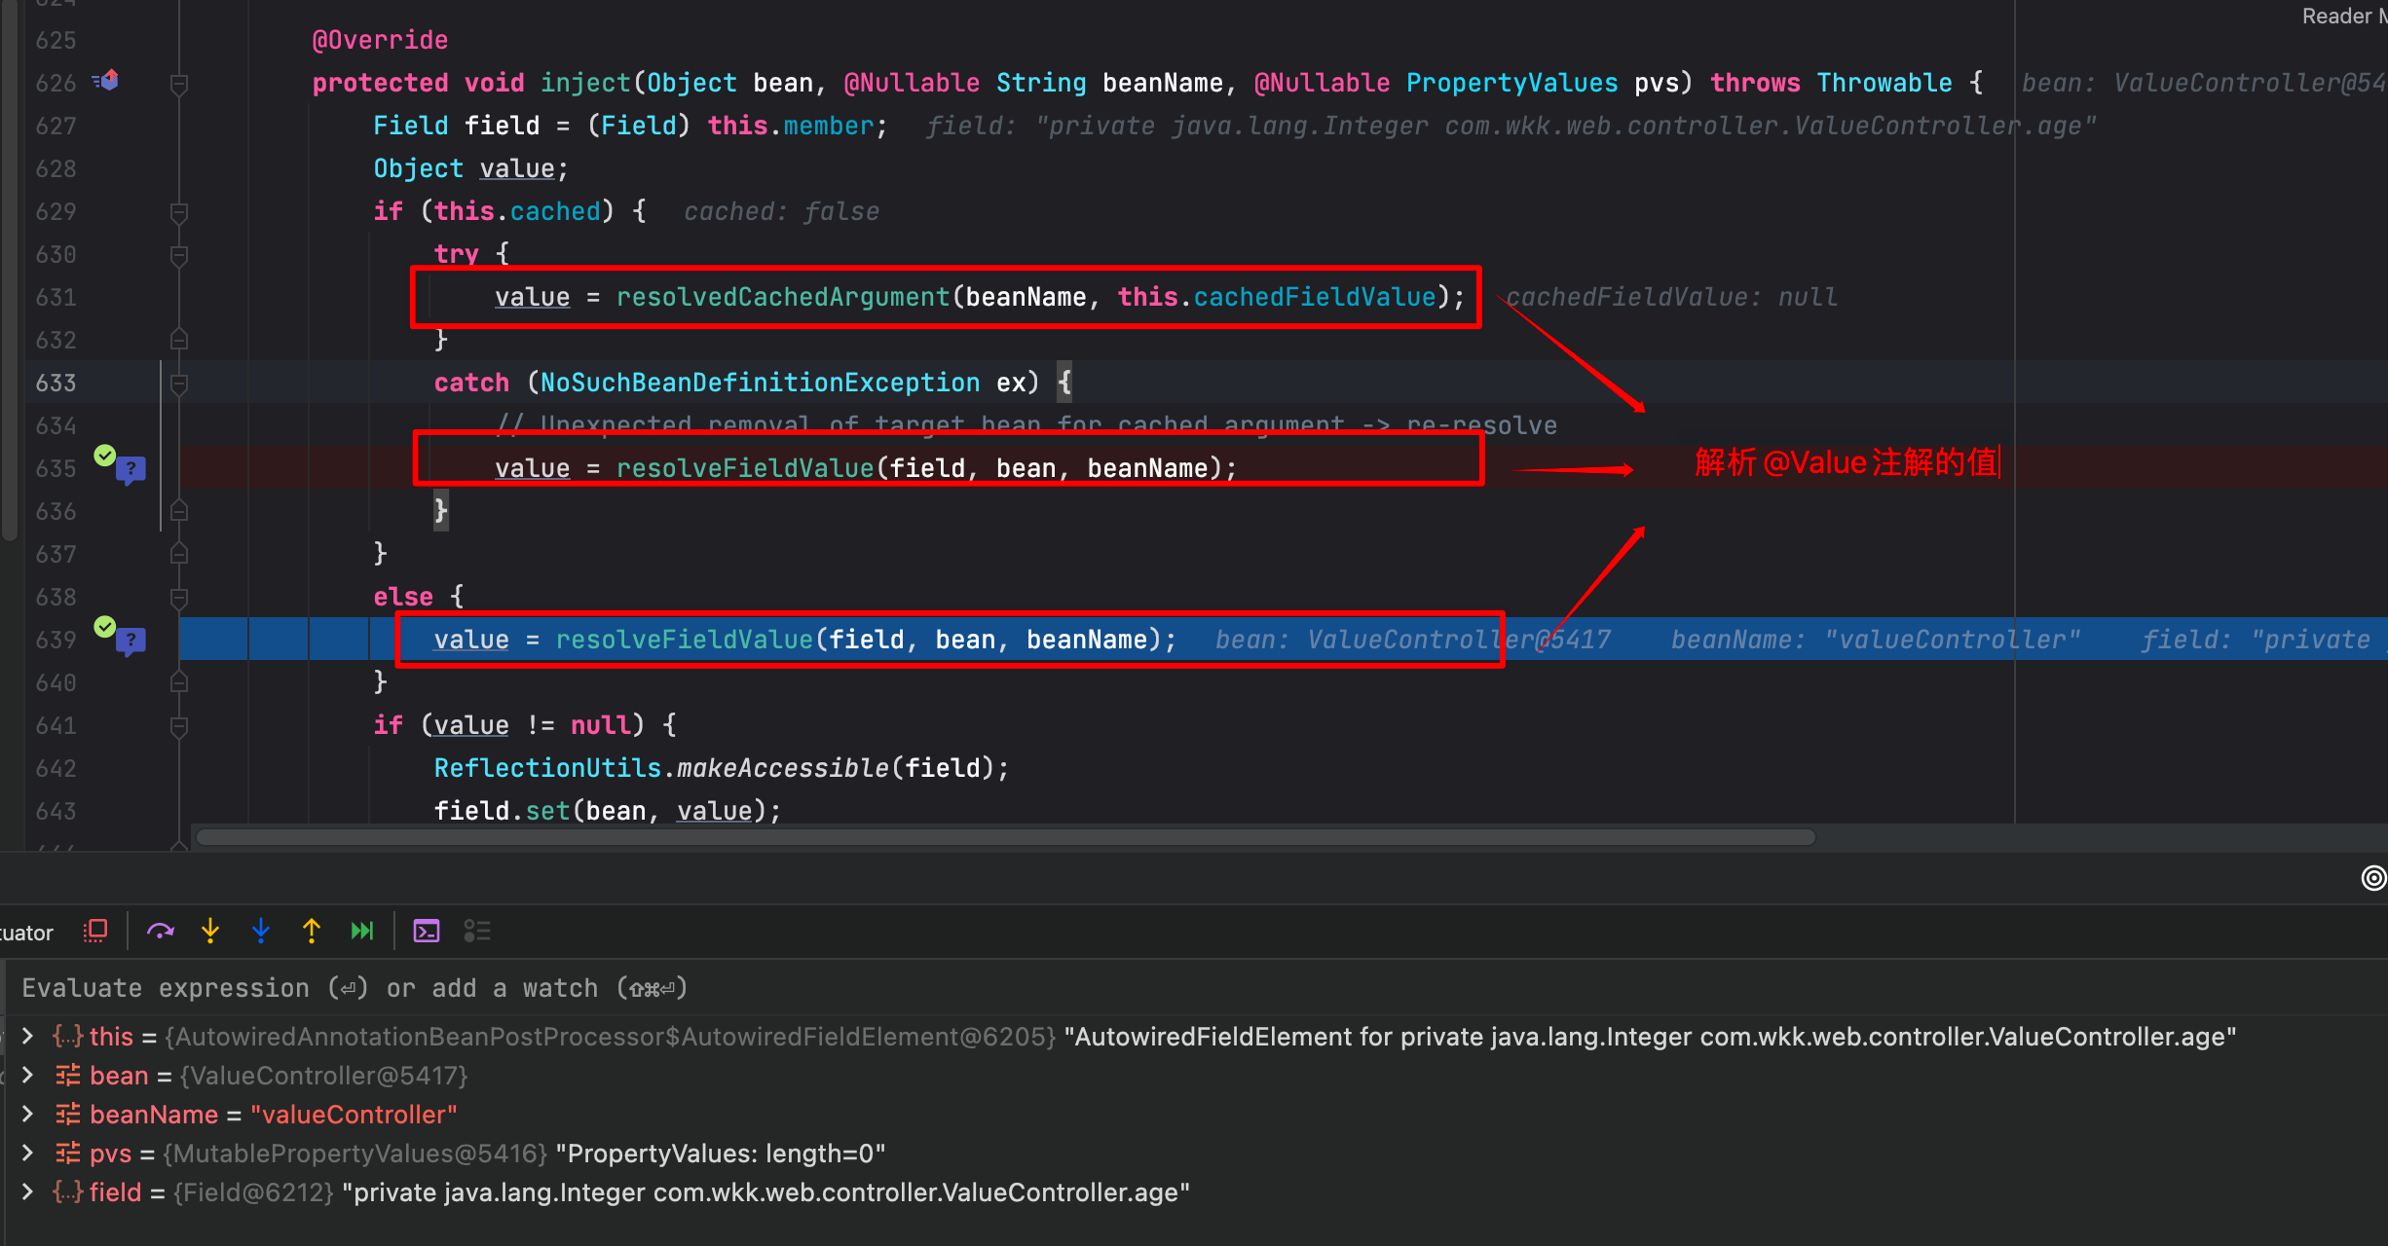Open the Evaluate Expression console icon
2388x1246 pixels.
(426, 931)
